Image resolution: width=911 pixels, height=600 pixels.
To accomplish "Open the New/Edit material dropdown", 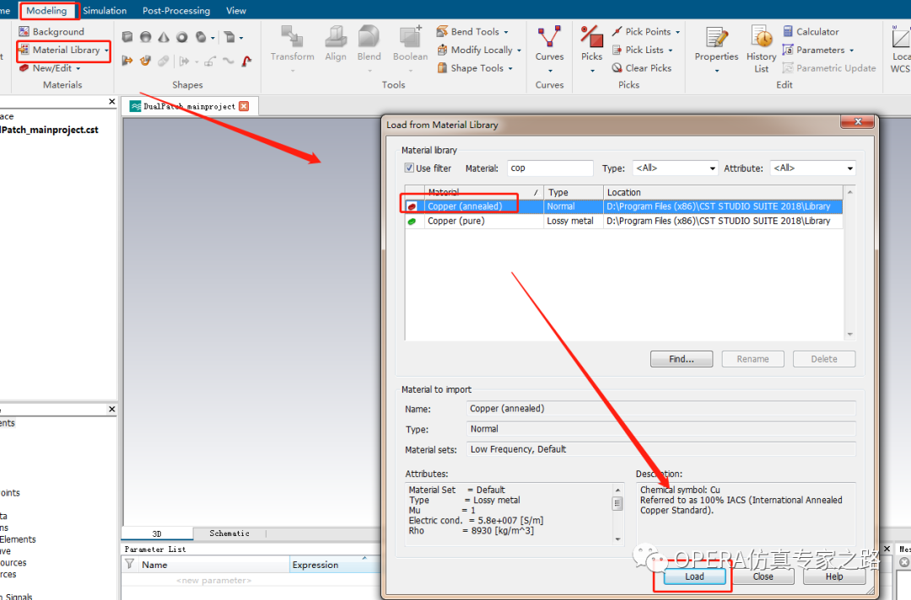I will point(50,68).
